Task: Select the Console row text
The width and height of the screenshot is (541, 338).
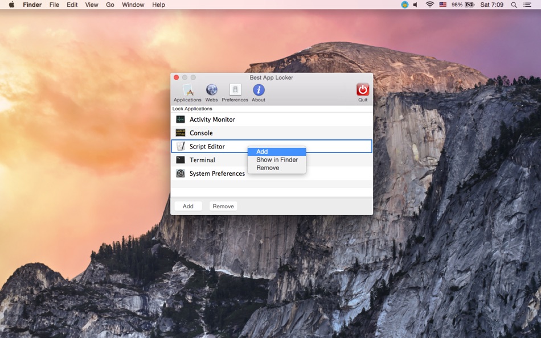Action: click(x=201, y=133)
